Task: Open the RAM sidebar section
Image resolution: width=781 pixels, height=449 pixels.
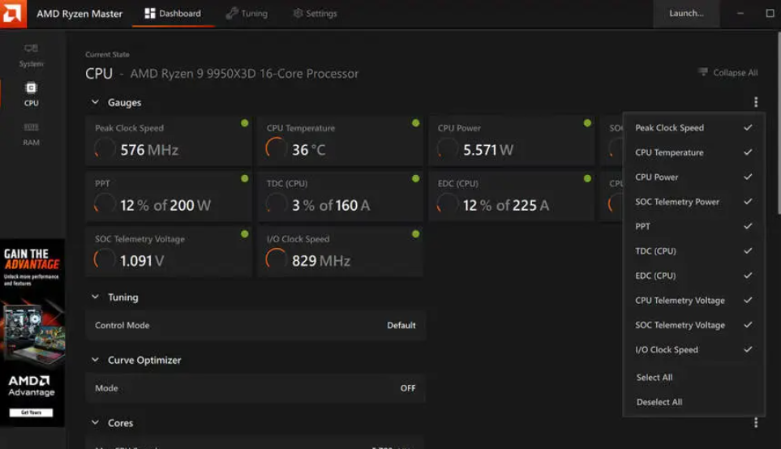Action: click(31, 133)
